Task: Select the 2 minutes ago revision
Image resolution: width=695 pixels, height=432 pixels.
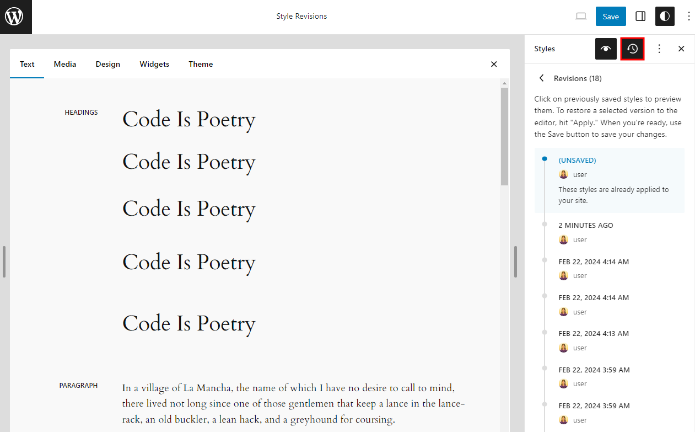Action: tap(586, 225)
